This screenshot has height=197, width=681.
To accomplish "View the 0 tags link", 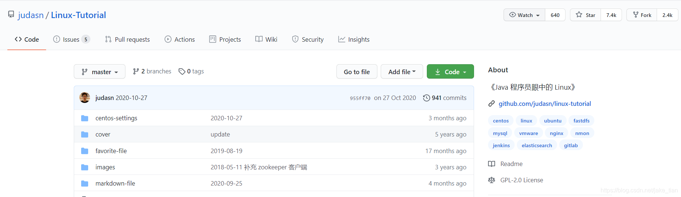I will 191,71.
